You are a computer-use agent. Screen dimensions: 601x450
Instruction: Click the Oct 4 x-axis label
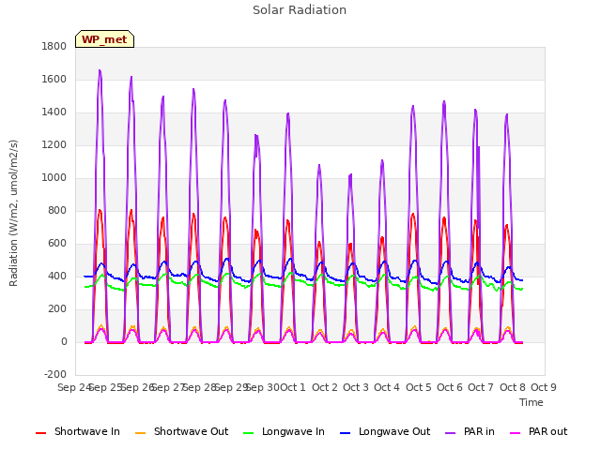(x=387, y=387)
